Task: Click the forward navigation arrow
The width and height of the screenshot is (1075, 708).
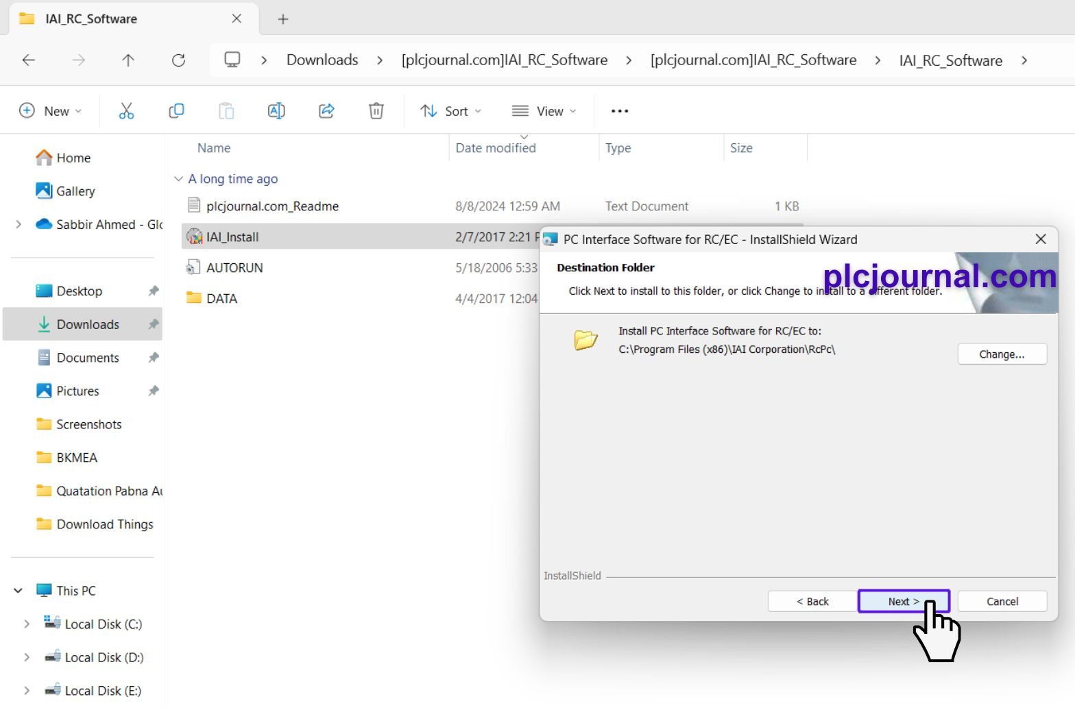Action: click(x=79, y=60)
